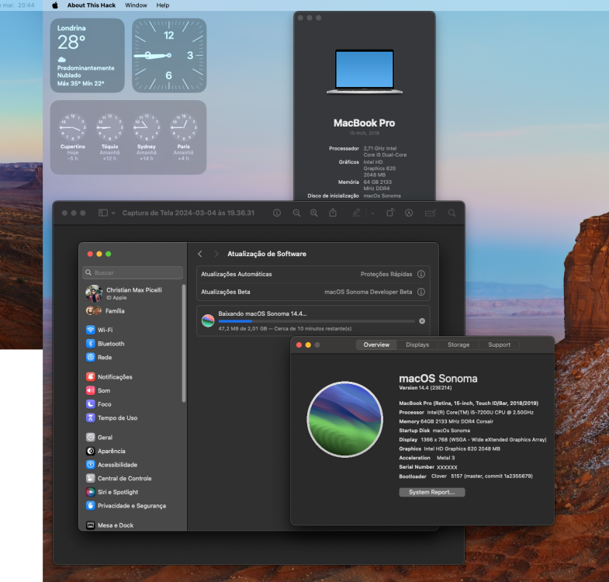The image size is (609, 582).
Task: Click the Serial Number XXXXXX text
Action: click(x=428, y=467)
